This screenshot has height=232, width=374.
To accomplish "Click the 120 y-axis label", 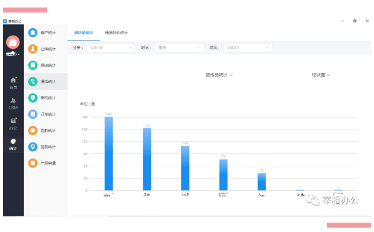I will point(85,141).
